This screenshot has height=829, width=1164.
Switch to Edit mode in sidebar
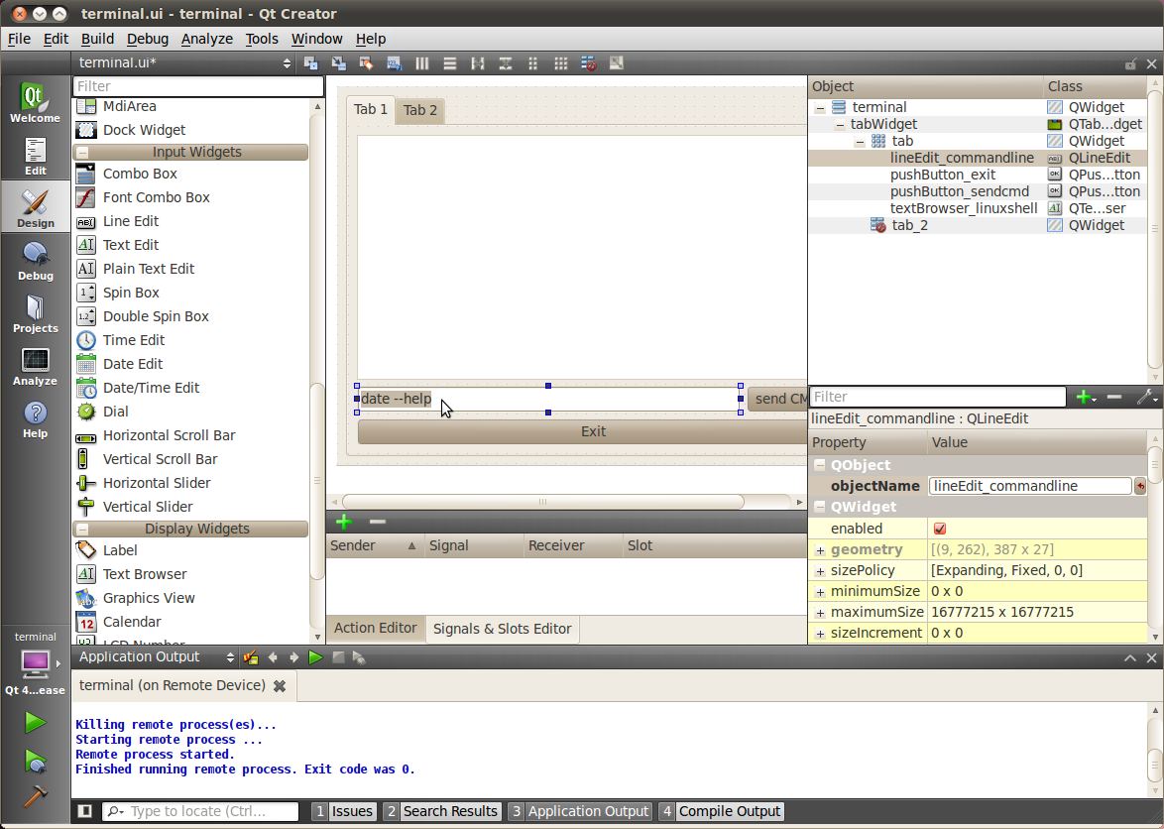pyautogui.click(x=35, y=156)
